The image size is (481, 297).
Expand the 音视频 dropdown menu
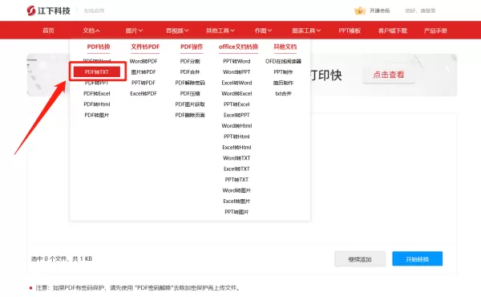click(x=177, y=31)
